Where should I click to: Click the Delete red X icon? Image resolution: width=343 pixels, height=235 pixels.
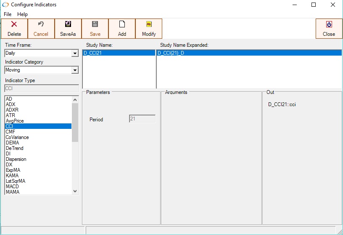tap(14, 24)
